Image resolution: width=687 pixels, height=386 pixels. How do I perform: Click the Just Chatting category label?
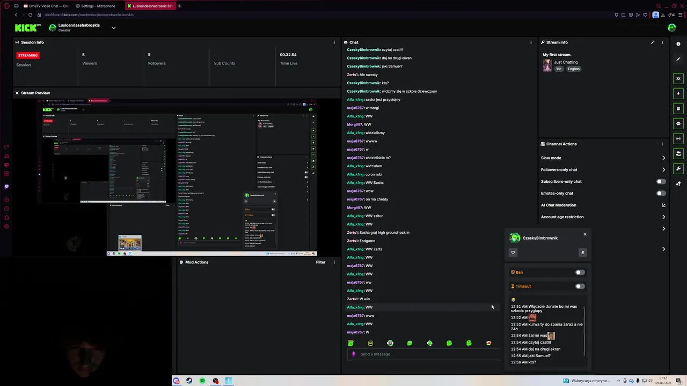click(x=566, y=62)
